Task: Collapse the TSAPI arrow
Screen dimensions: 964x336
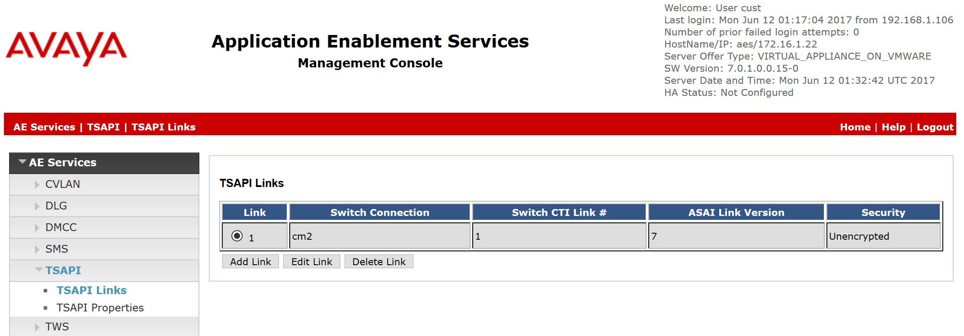Action: tap(39, 270)
